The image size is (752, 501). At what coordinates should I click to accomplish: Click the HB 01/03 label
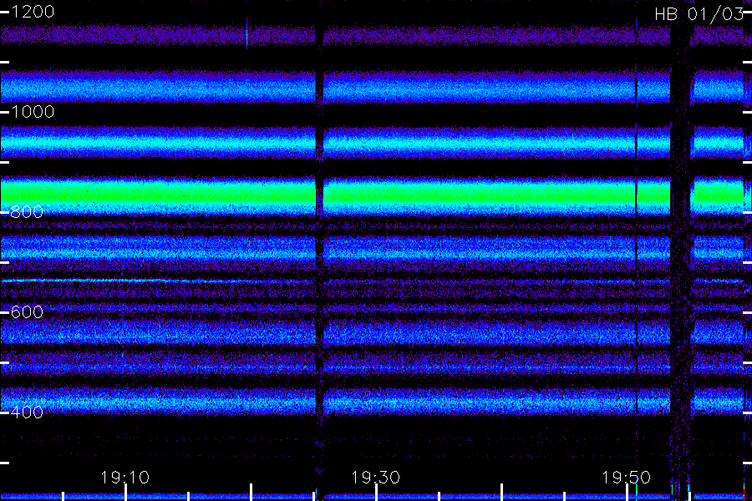point(699,14)
